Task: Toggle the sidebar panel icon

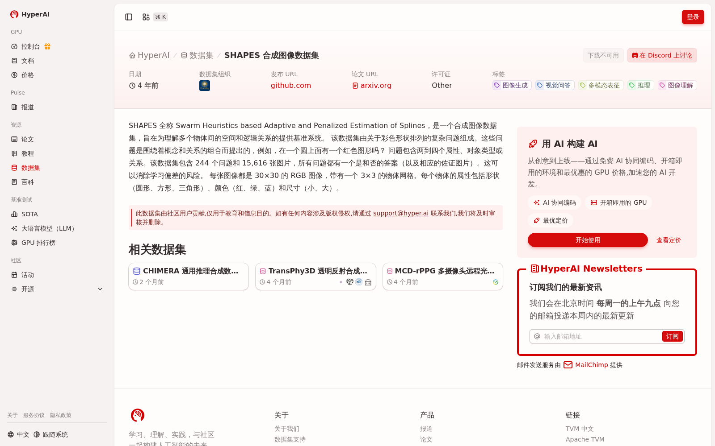Action: pos(129,17)
